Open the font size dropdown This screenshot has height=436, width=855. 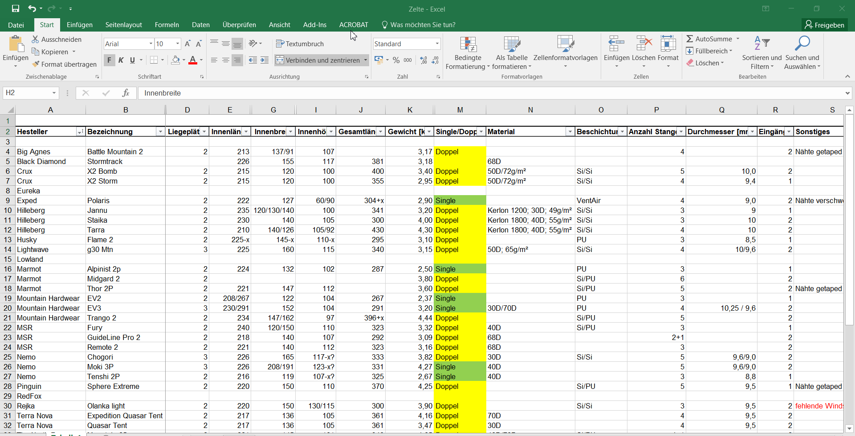178,44
